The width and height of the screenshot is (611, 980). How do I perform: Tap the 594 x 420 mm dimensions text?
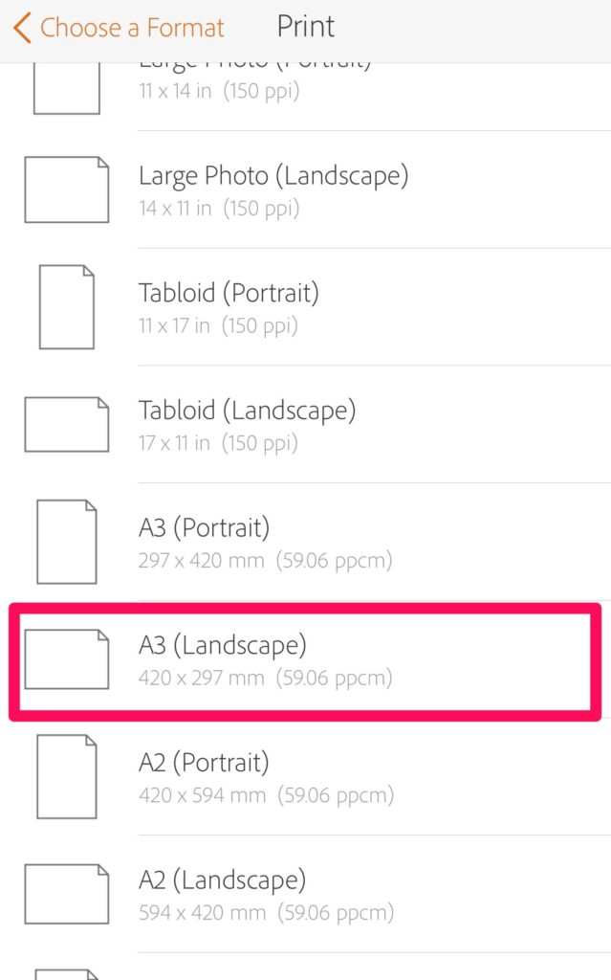(x=202, y=912)
